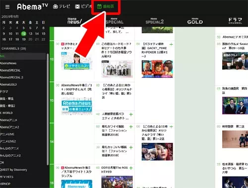Select the Abema SPECIAL2 channel header
248x188 pixels.
[x=155, y=21]
